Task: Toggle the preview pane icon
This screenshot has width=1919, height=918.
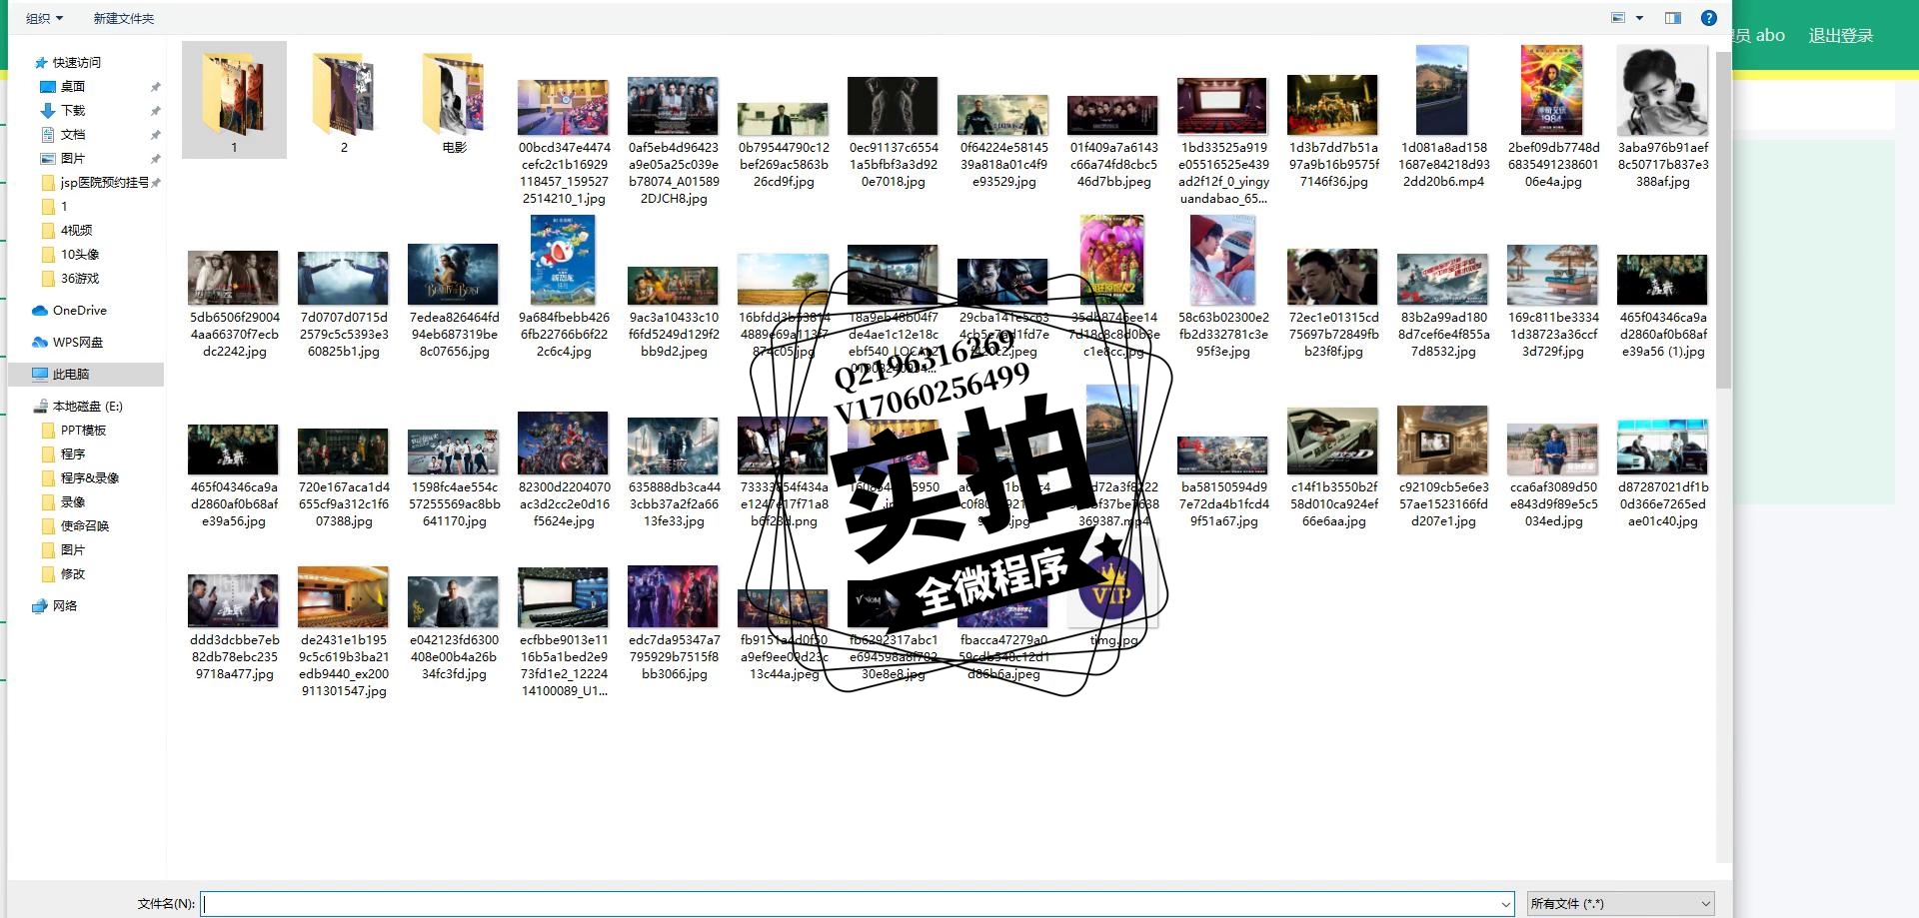Action: [x=1673, y=18]
